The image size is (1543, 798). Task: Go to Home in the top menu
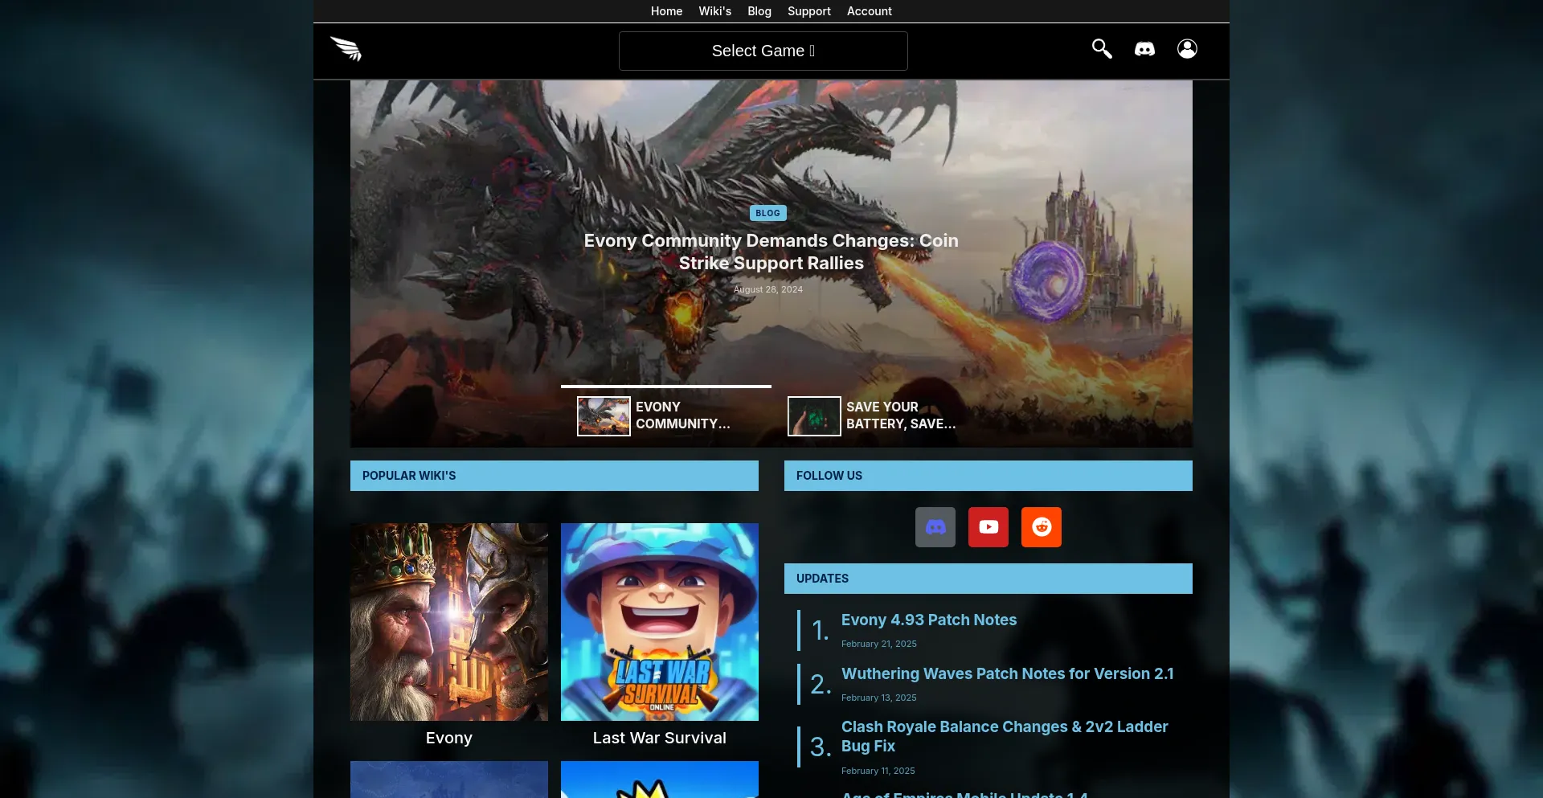[666, 11]
